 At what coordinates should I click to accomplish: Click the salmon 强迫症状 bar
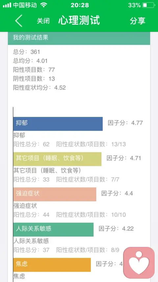tap(55, 194)
